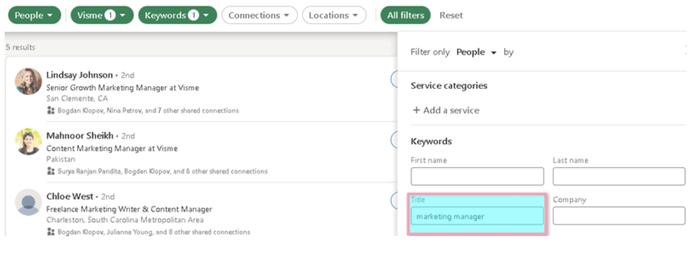Open Lindsay Johnson's profile
This screenshot has width=696, height=258.
click(x=79, y=75)
